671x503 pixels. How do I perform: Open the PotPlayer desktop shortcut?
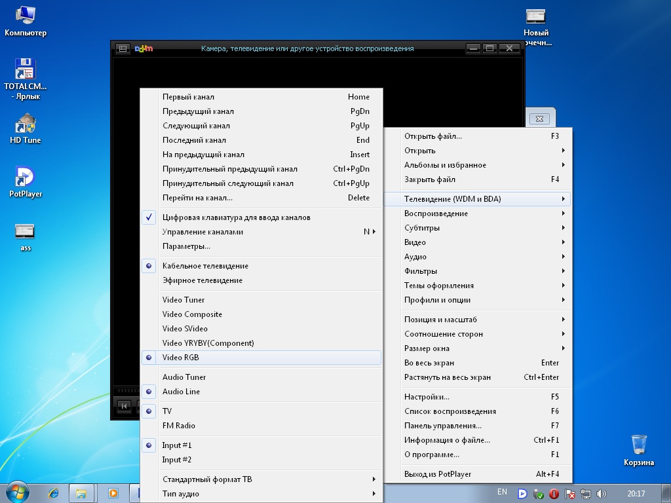click(26, 177)
